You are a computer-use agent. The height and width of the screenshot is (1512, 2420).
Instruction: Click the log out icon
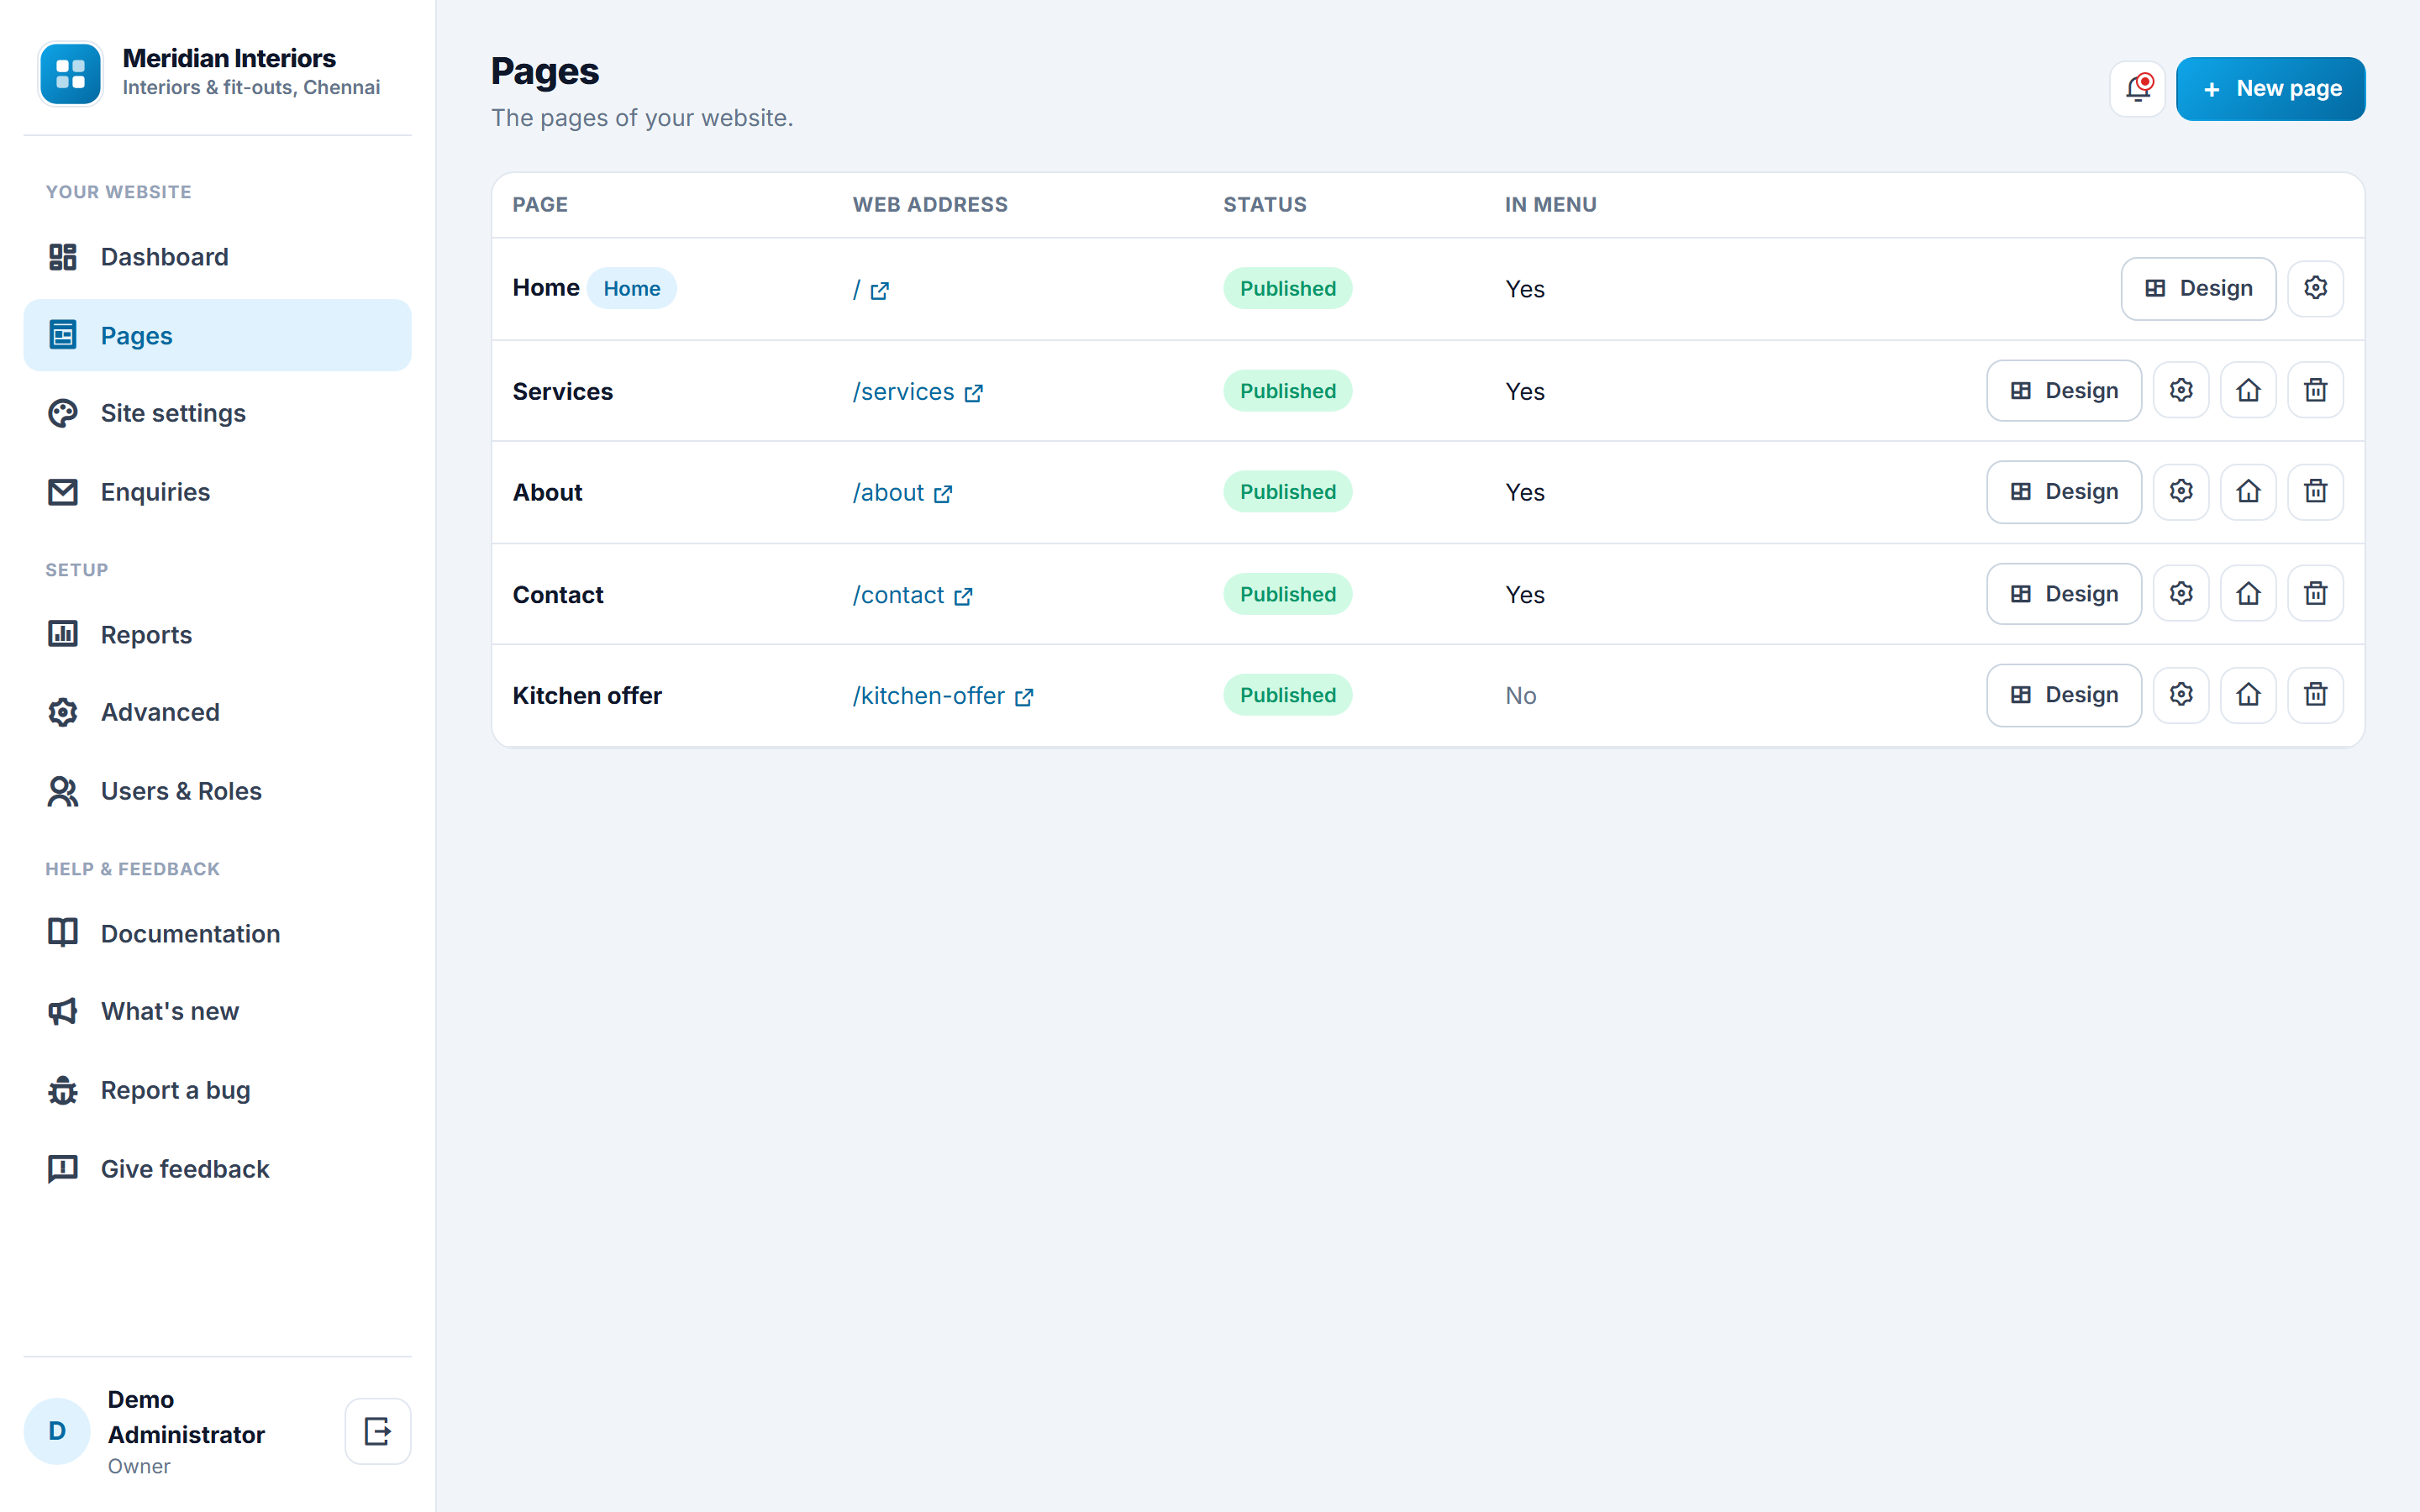[x=378, y=1431]
